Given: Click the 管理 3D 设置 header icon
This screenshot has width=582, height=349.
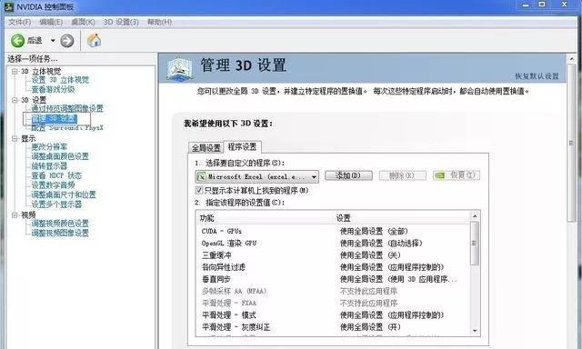Looking at the screenshot, I should coord(179,68).
